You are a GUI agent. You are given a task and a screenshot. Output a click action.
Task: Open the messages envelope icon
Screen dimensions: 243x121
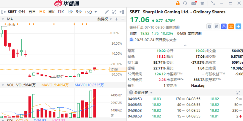tap(194, 3)
